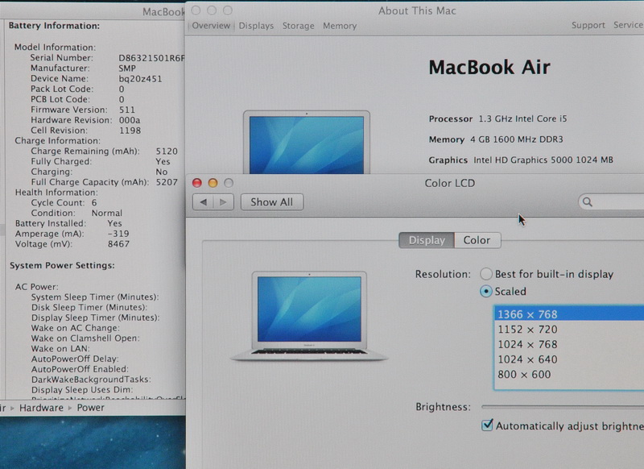The width and height of the screenshot is (644, 469).
Task: Click Support link in About This Mac
Action: 588,26
